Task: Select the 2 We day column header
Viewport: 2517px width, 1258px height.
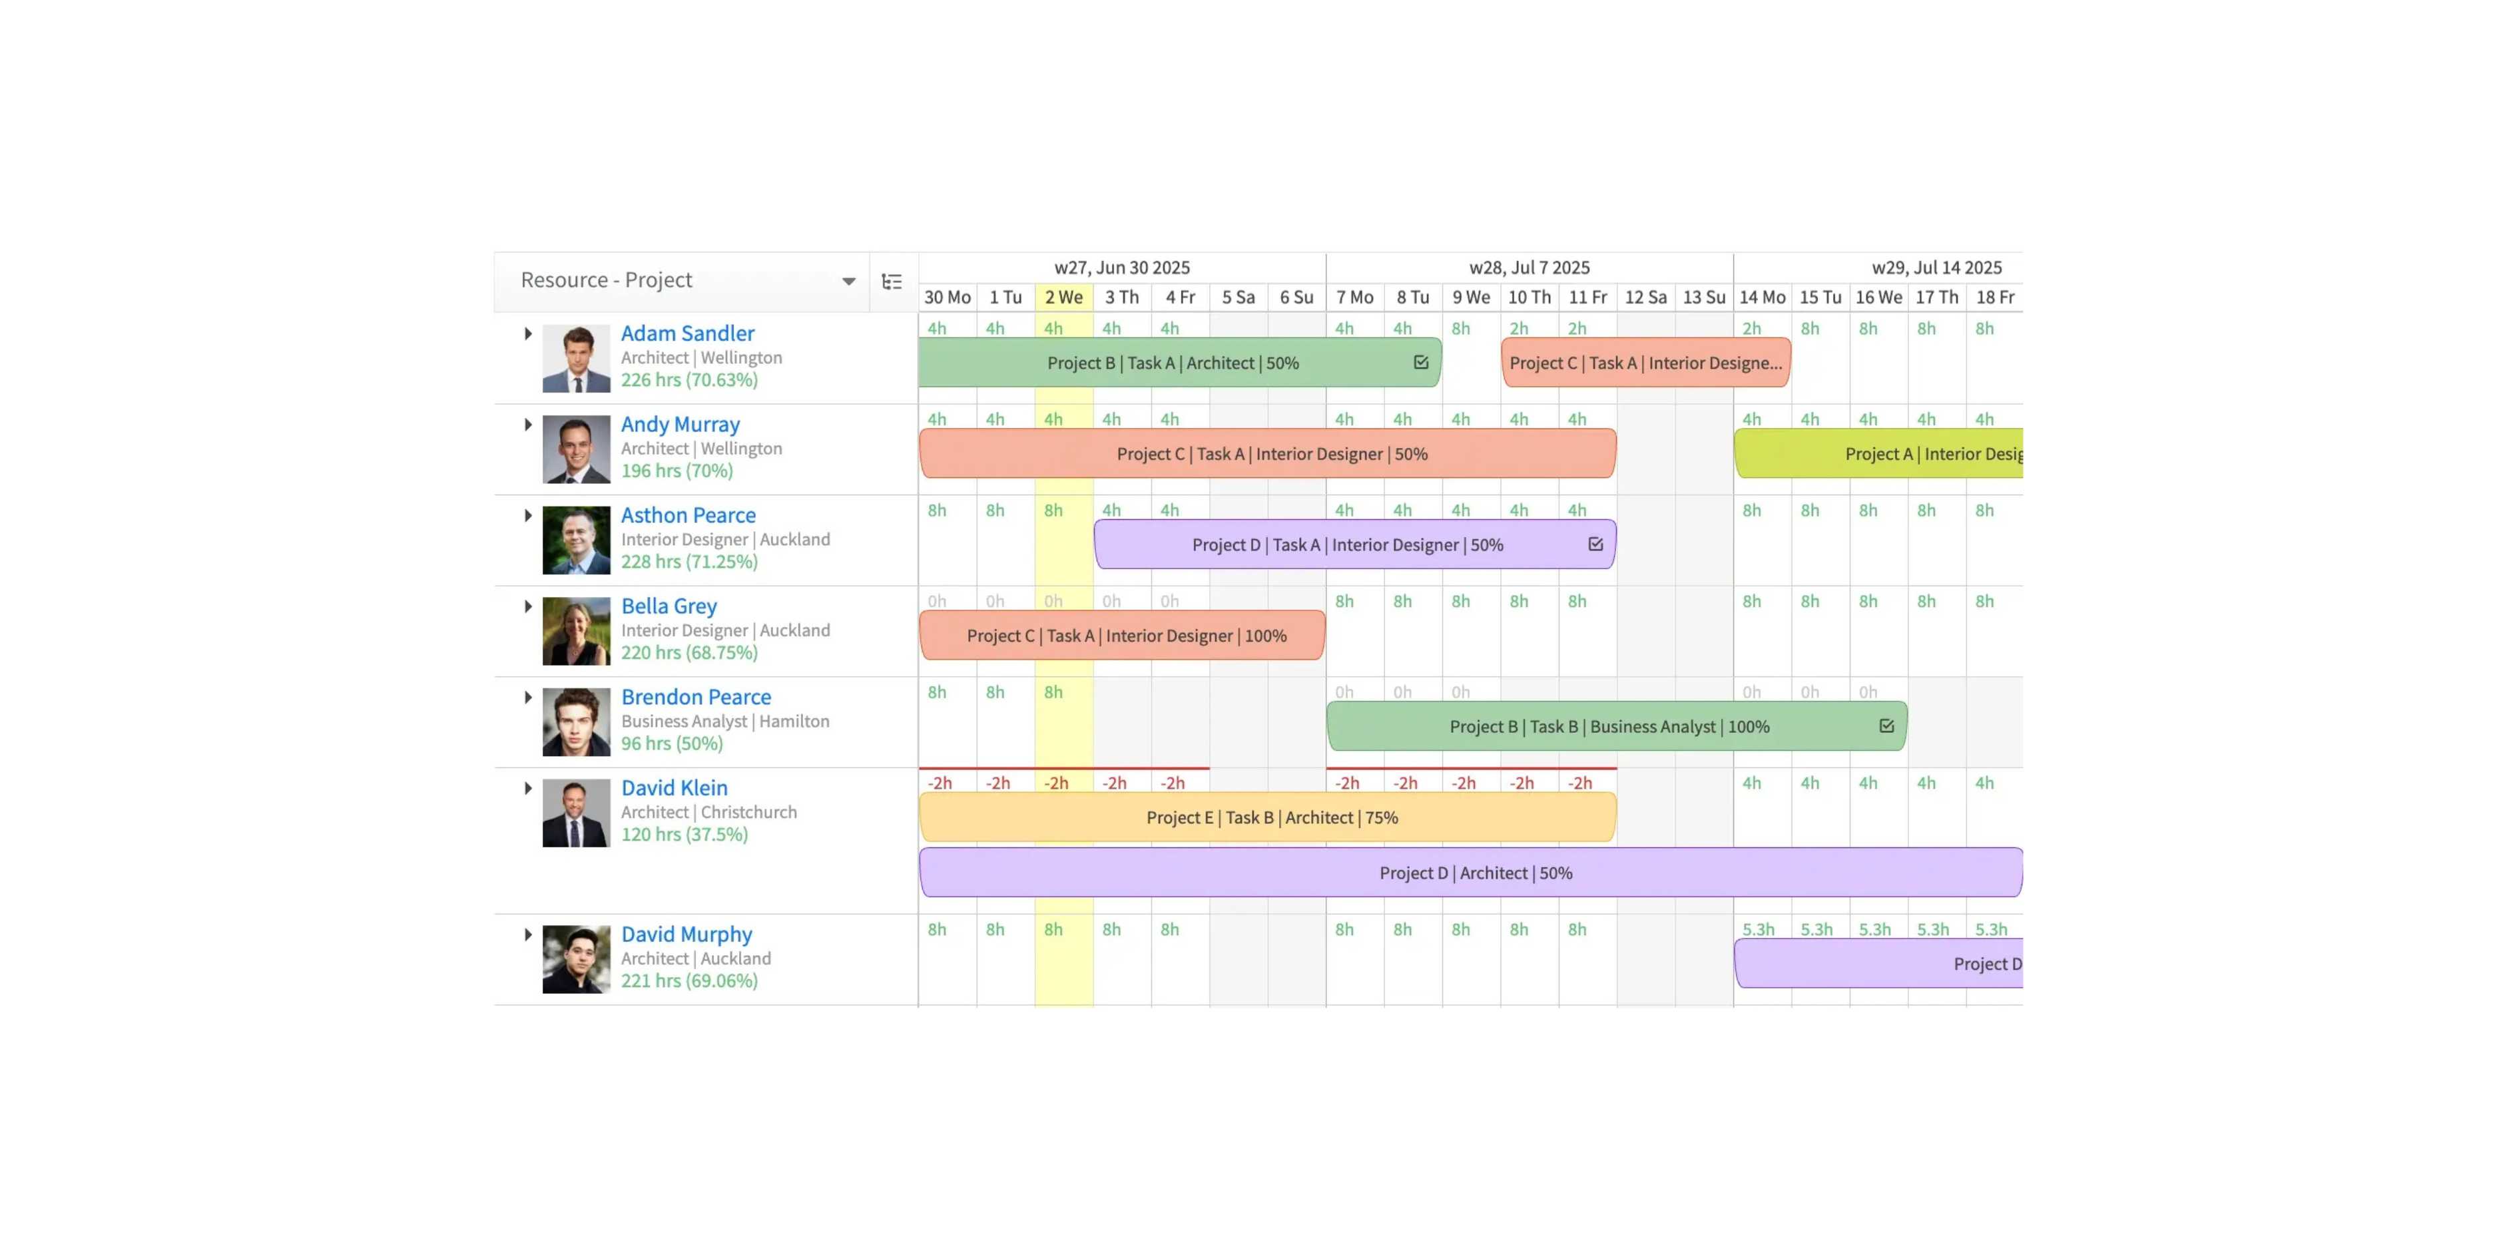Action: pos(1063,297)
